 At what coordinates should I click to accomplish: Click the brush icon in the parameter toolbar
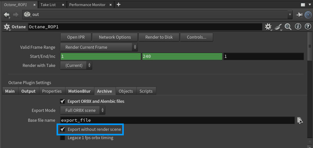pyautogui.click(x=278, y=27)
